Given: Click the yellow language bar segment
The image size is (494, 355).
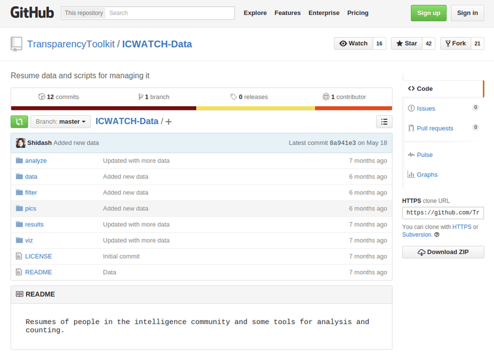Looking at the screenshot, I should (x=256, y=108).
